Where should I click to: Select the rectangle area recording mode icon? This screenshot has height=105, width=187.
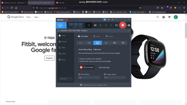(89, 43)
